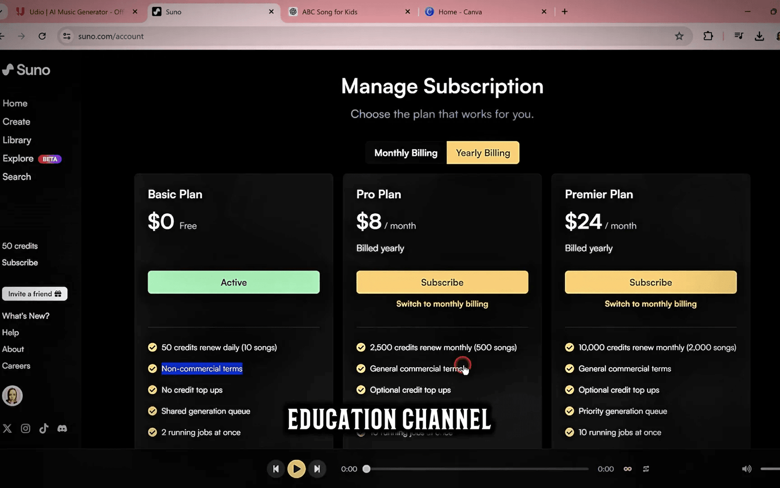This screenshot has height=488, width=780.
Task: Switch to ABC Song for Kids tab
Action: (346, 12)
